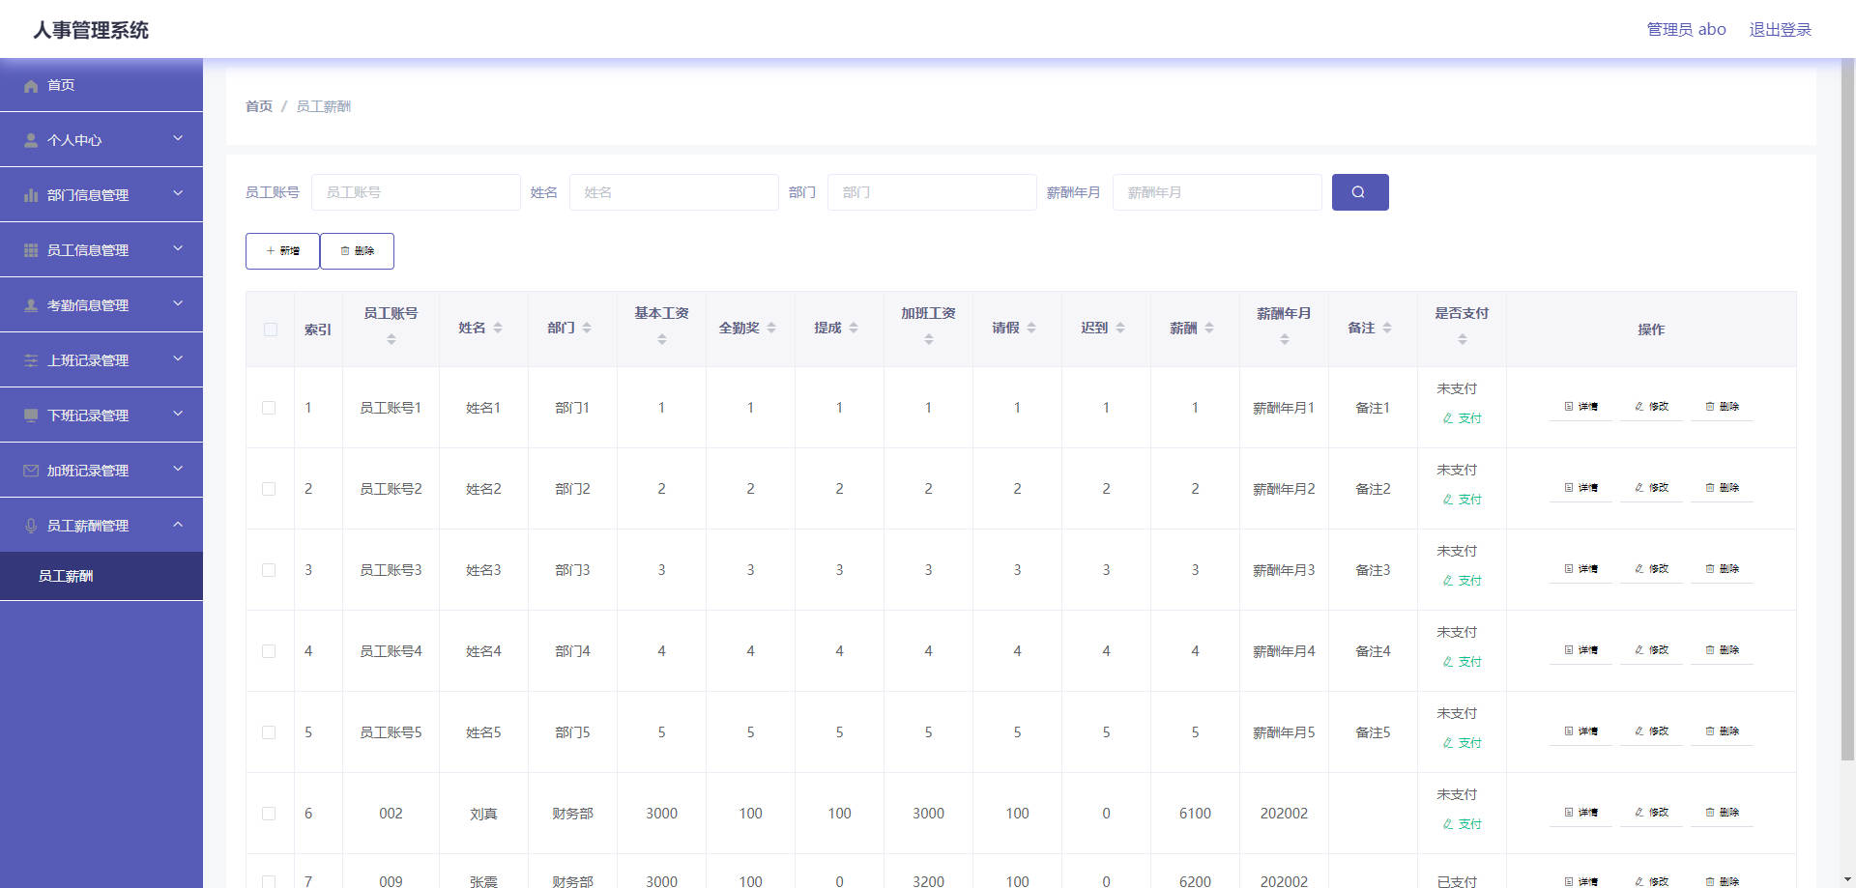
Task: Click 管理员 abo user label
Action: pos(1686,30)
